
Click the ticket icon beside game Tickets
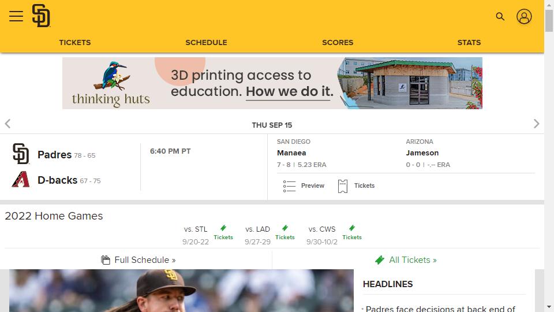343,186
